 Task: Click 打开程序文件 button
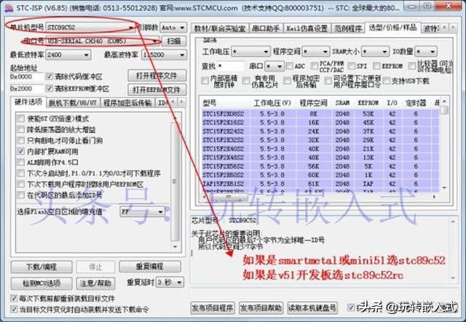point(157,76)
